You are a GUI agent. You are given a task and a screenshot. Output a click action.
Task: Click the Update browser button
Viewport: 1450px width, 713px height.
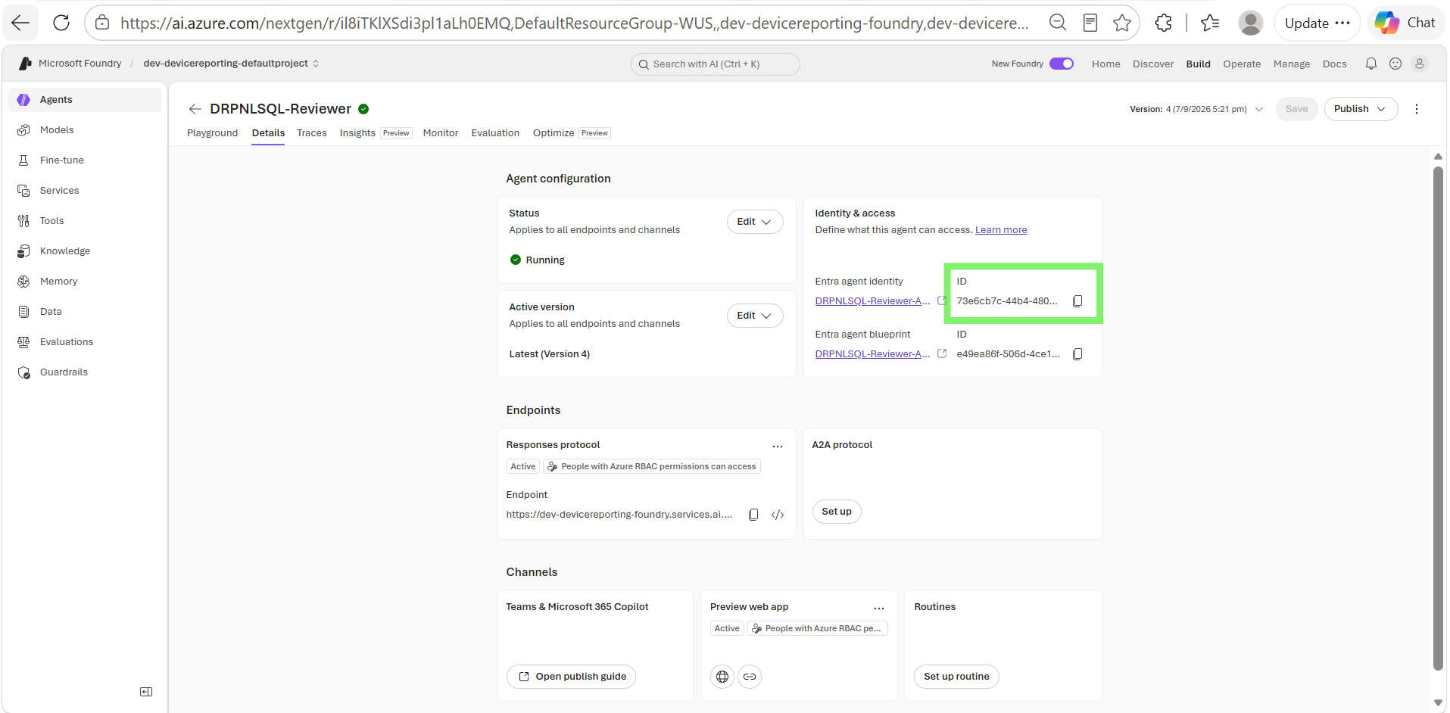coord(1317,23)
